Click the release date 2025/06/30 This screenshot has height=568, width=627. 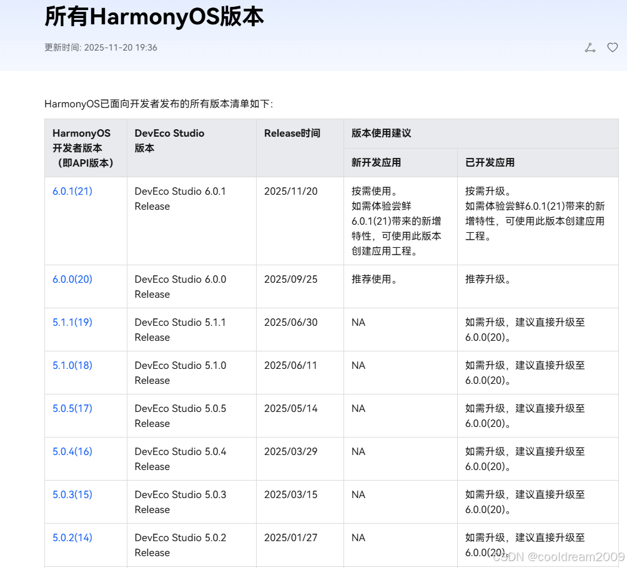291,322
